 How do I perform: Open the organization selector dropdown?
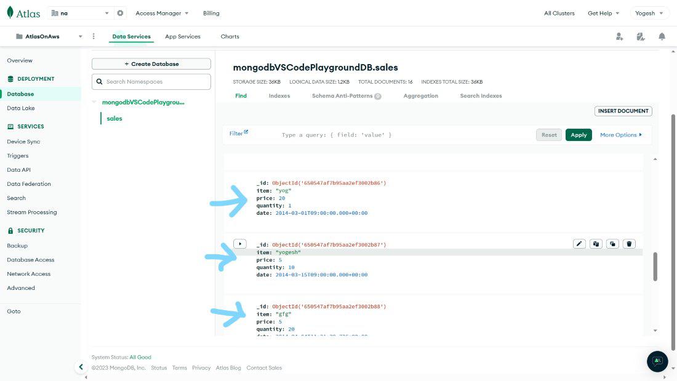point(80,13)
